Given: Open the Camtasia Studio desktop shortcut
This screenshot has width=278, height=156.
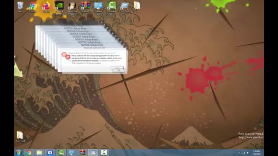Looking at the screenshot, I should click(x=111, y=8).
